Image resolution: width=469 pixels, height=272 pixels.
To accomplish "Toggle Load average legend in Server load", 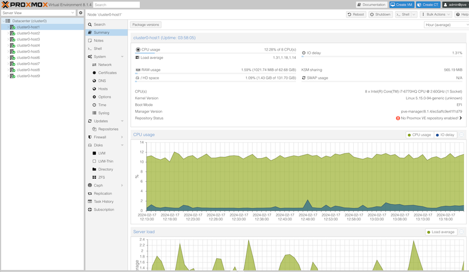I will tap(441, 232).
